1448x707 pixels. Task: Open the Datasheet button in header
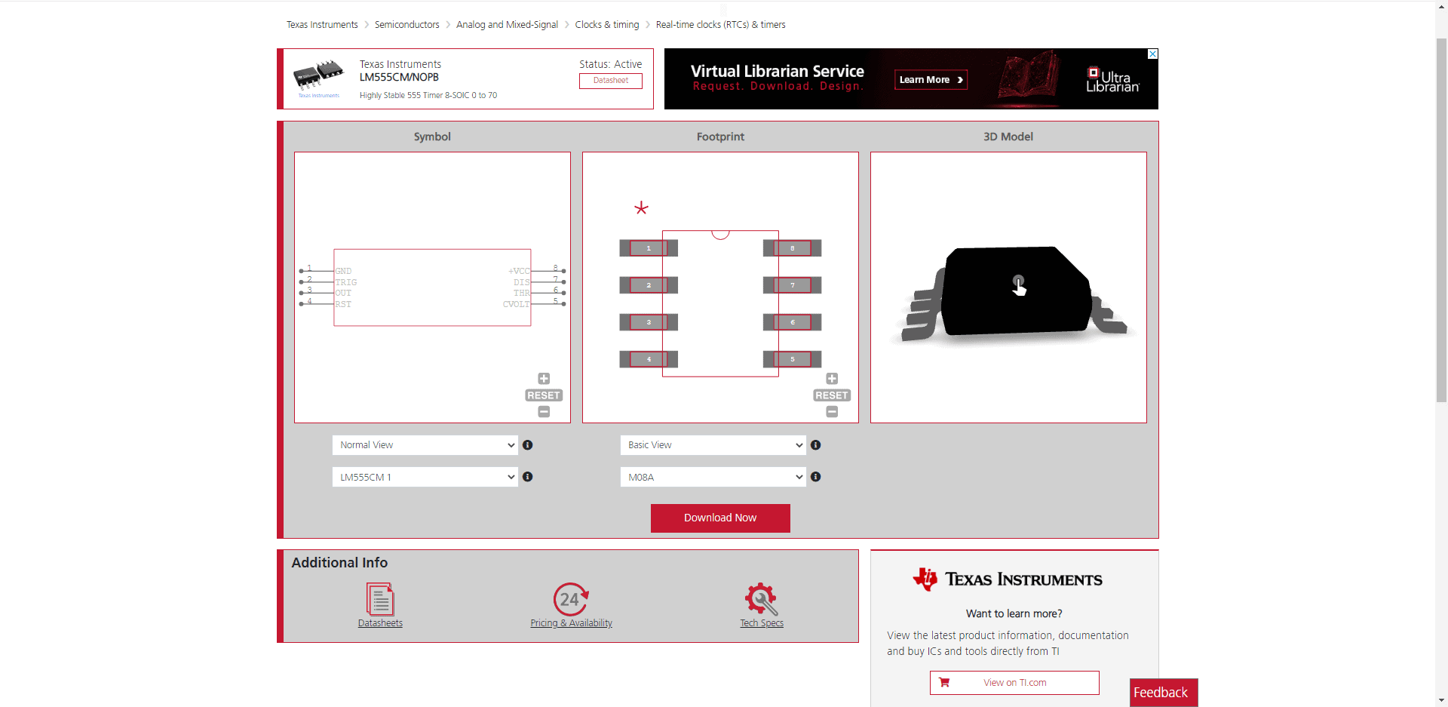point(611,81)
